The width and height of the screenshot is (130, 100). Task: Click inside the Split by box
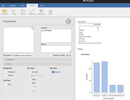[x=56, y=49]
